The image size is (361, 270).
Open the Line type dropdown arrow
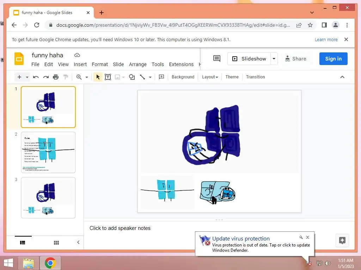click(150, 77)
